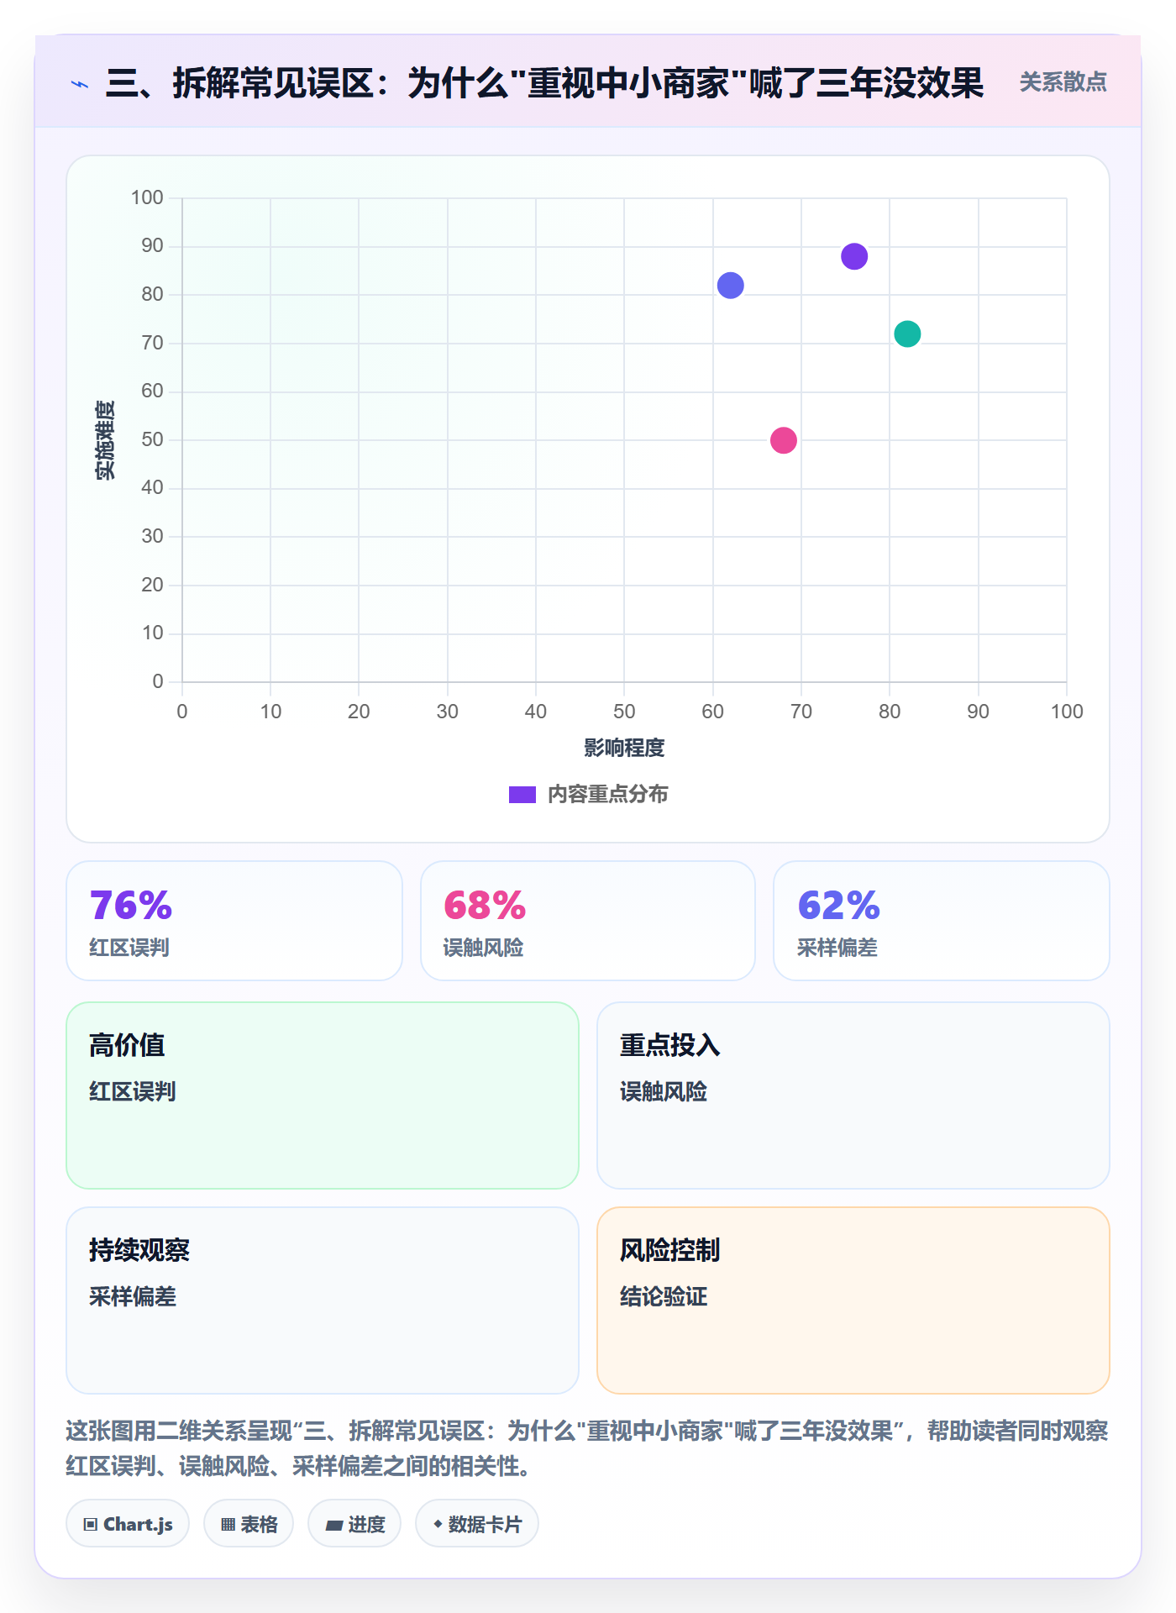Select the 76% 红区误判 stat card
Screen dimensions: 1176x1613
tap(234, 921)
